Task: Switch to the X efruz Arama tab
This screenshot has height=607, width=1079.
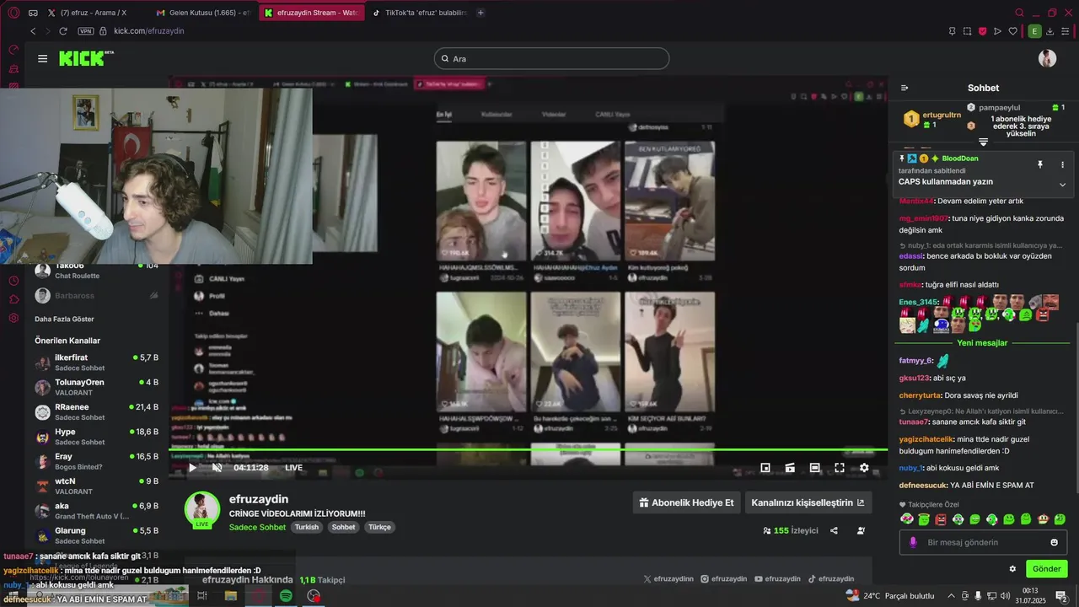Action: coord(93,13)
